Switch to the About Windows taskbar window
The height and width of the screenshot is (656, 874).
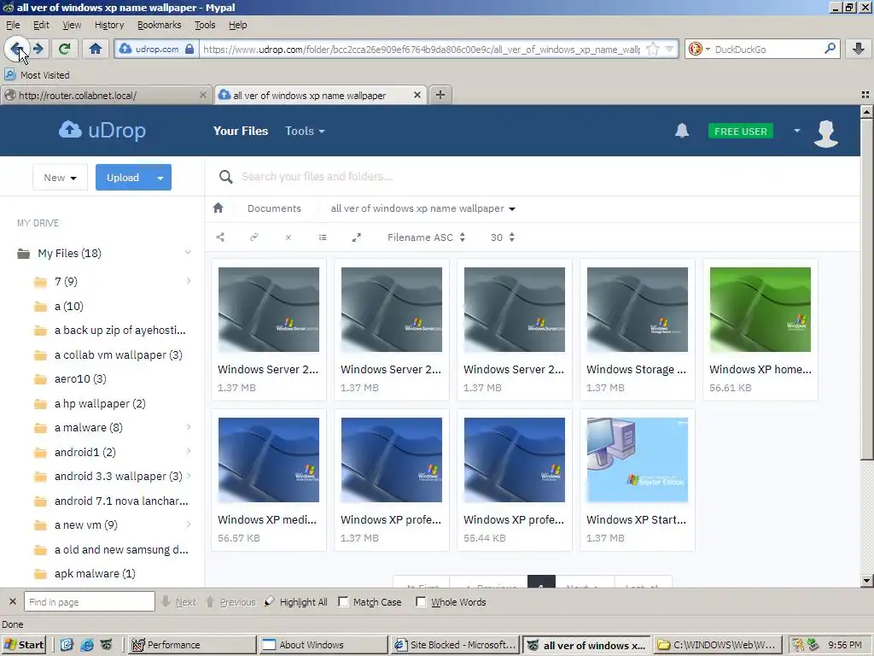(x=323, y=645)
